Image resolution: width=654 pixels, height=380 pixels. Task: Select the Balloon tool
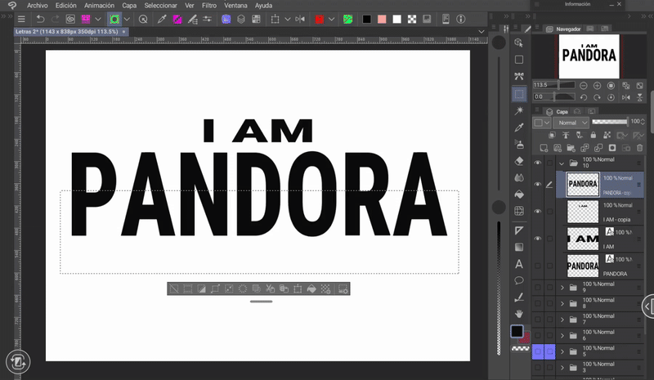tap(518, 280)
